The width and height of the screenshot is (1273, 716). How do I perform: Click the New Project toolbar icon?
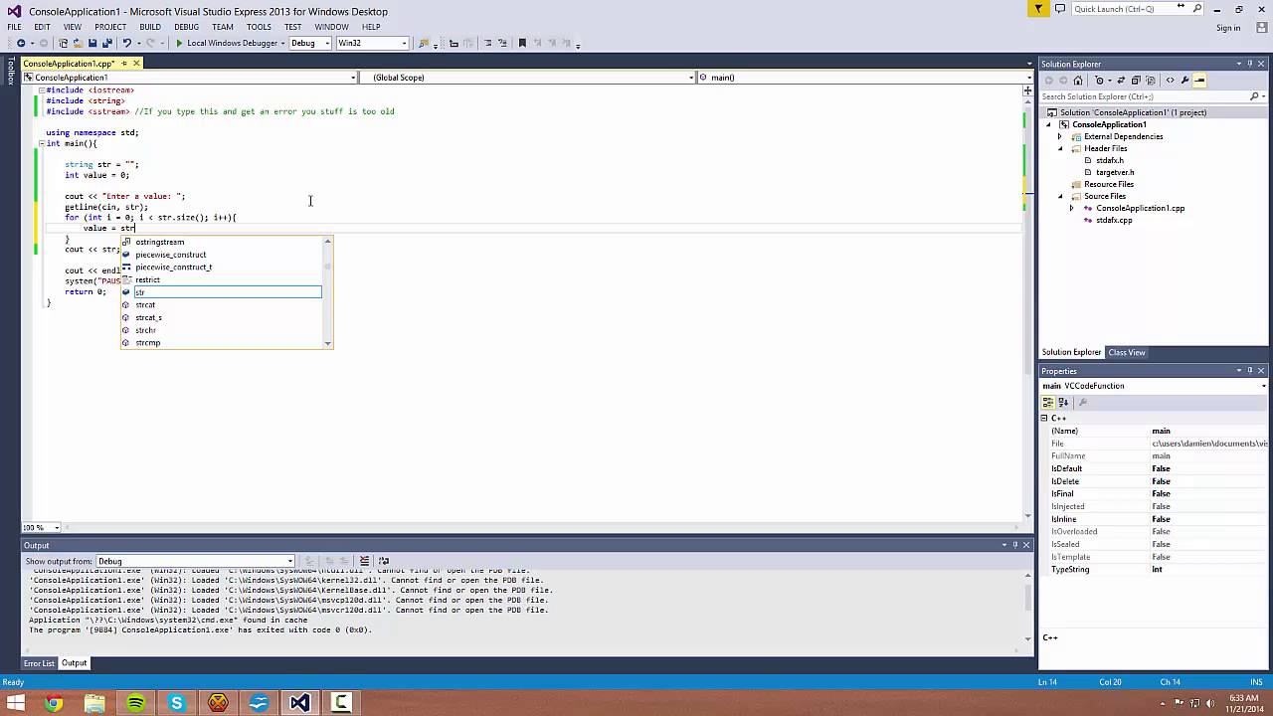(63, 43)
